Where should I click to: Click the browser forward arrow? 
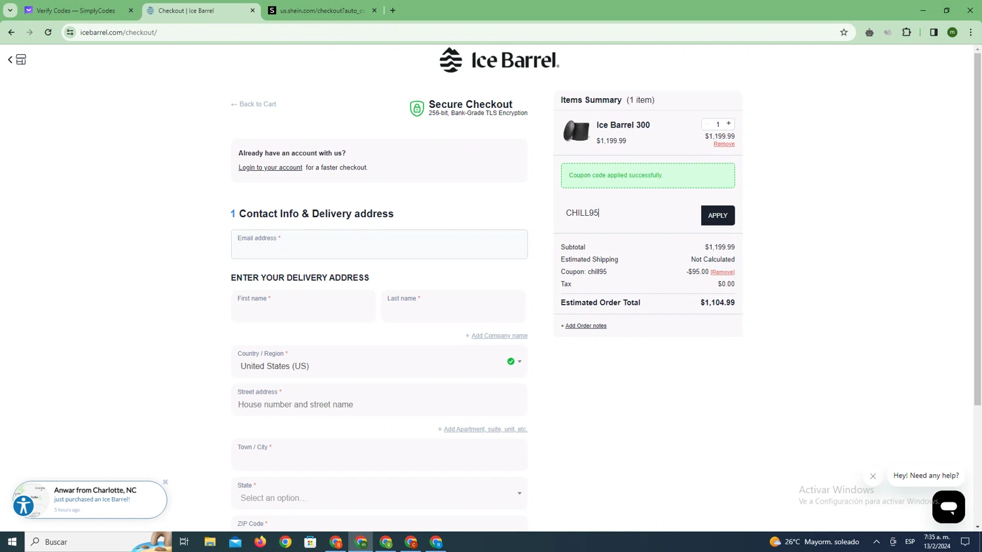[x=29, y=32]
